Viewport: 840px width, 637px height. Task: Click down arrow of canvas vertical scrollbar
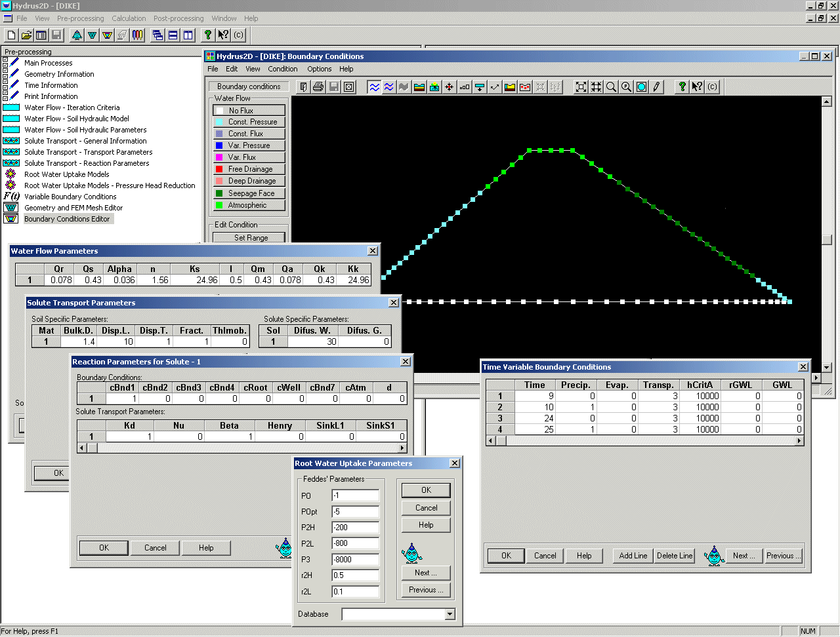tap(826, 368)
